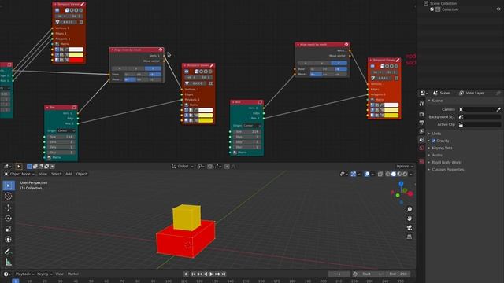
Task: Jump to the timeline end frame
Action: pos(224,274)
